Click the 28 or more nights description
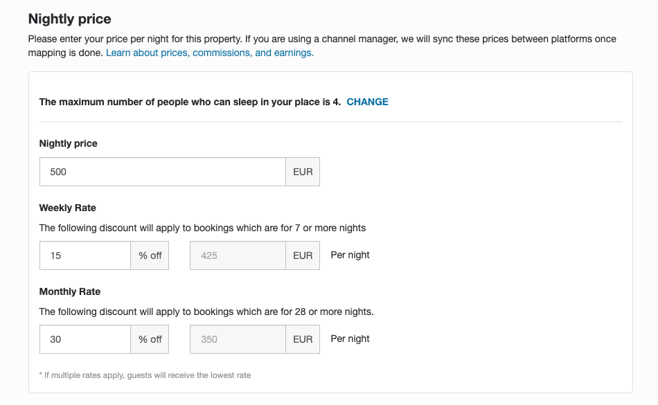Viewport: 658px width, 405px height. coord(206,312)
